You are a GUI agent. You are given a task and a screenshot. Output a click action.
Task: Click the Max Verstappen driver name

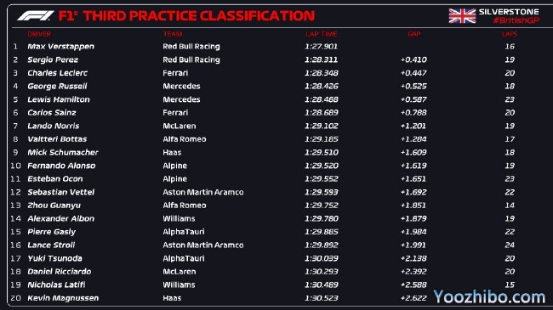click(x=60, y=47)
